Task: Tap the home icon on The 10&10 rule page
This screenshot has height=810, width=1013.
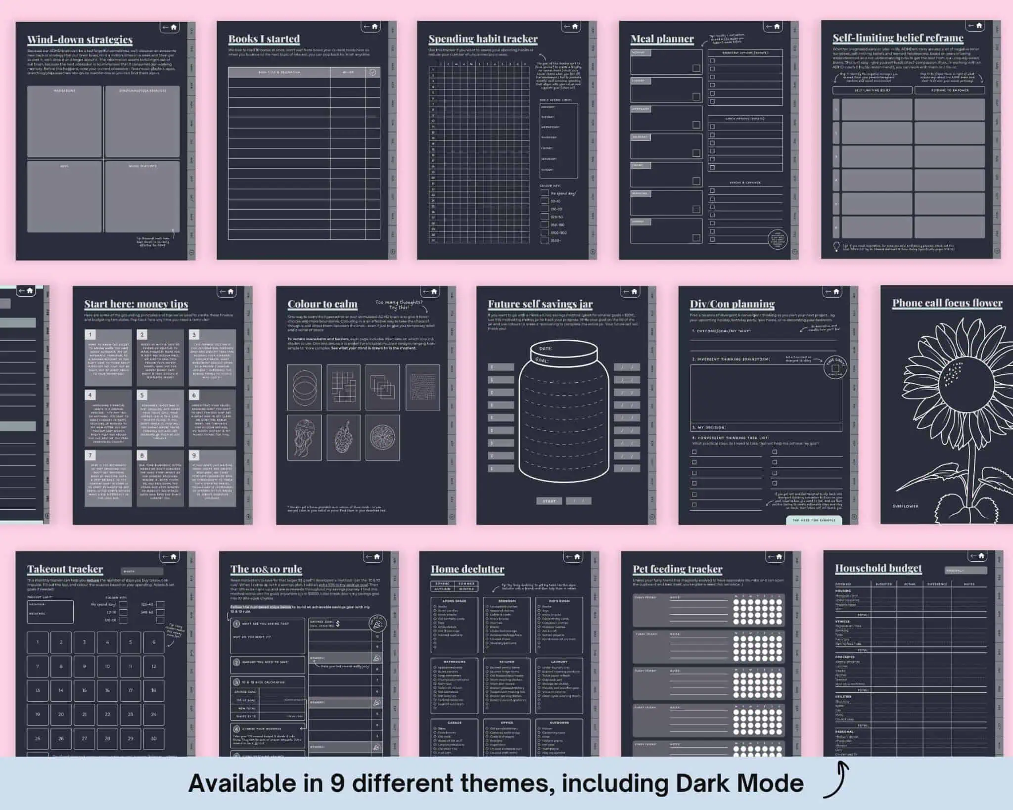Action: point(377,557)
